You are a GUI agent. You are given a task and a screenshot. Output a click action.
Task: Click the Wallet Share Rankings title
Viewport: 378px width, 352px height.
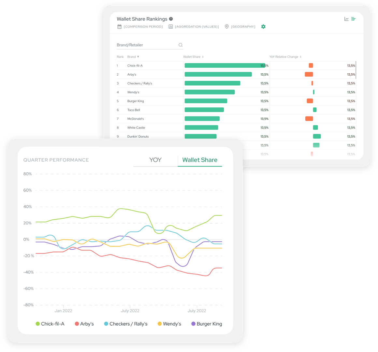[x=142, y=19]
